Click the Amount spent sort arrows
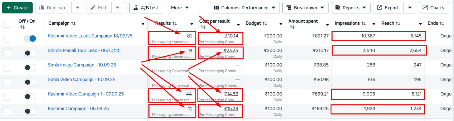 [x=292, y=27]
